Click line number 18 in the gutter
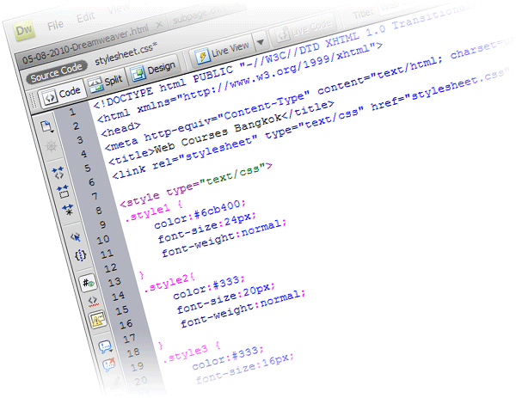516x398 pixels. pos(133,353)
